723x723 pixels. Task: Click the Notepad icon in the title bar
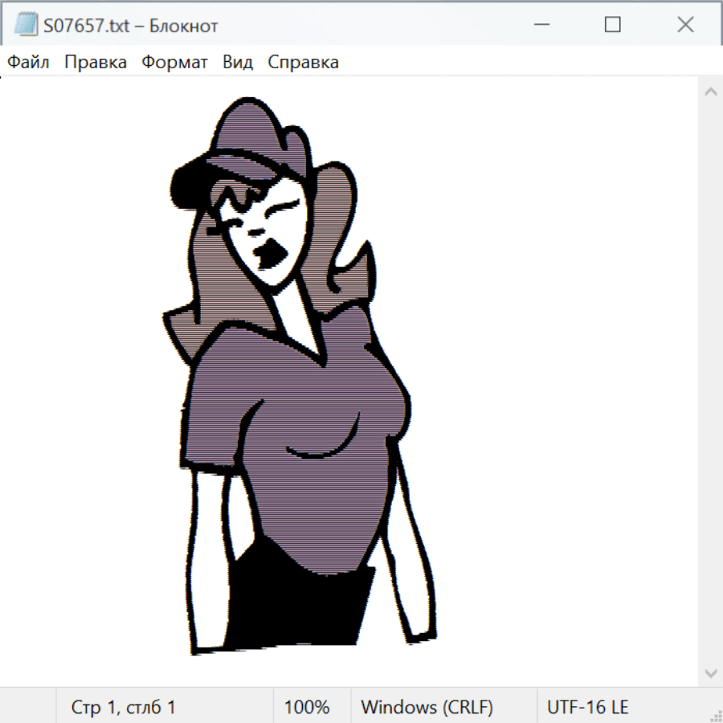(27, 25)
